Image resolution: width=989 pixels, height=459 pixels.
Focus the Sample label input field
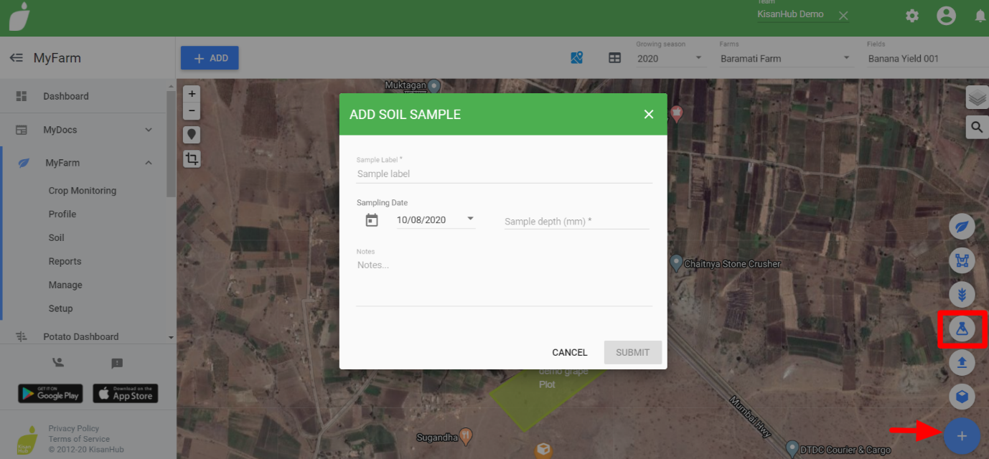504,174
